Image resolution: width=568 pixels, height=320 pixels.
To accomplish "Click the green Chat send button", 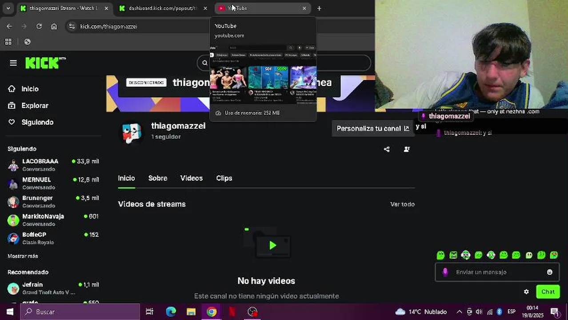I will click(548, 292).
